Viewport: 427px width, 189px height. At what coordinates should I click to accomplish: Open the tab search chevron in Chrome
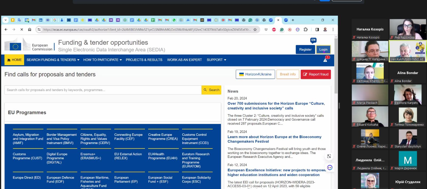(x=6, y=20)
